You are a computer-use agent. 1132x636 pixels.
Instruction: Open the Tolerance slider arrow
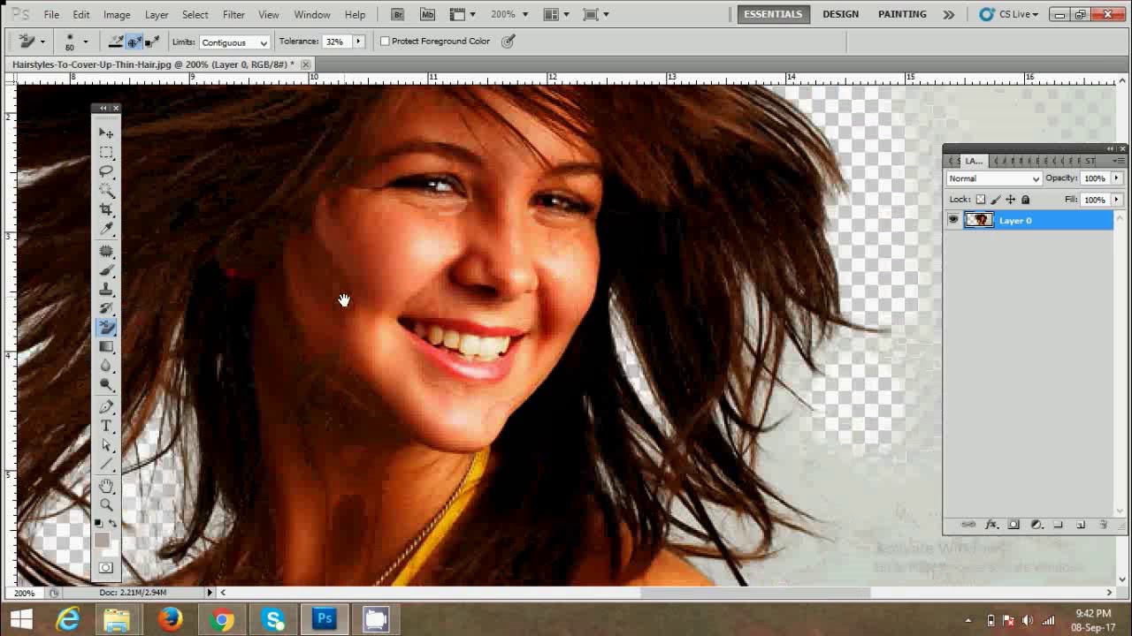point(358,42)
